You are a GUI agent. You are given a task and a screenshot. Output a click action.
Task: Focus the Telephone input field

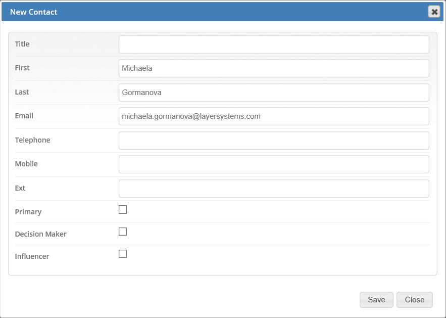[274, 141]
